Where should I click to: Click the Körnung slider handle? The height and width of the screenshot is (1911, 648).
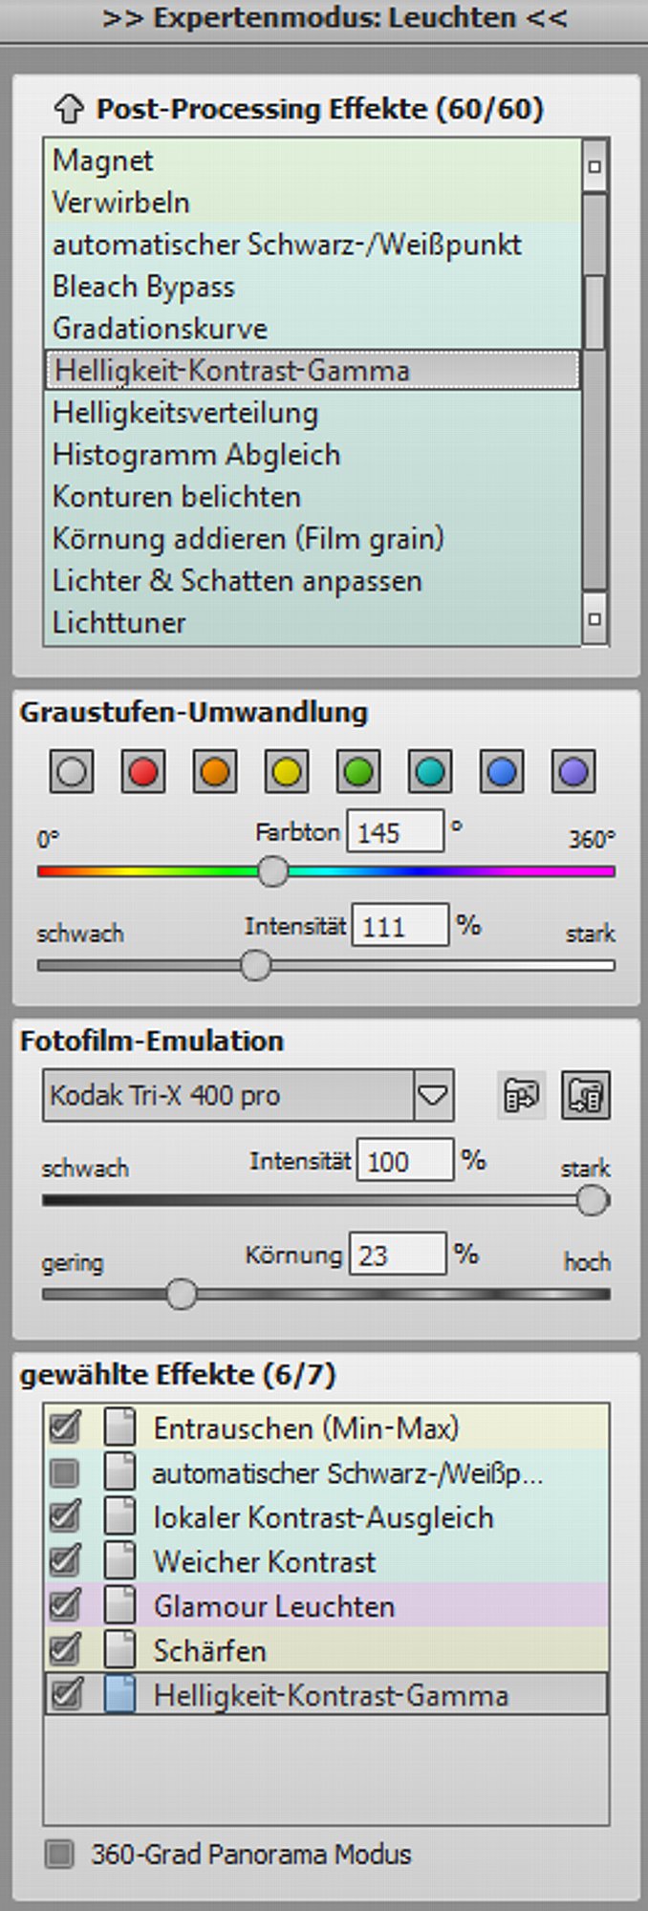click(181, 1295)
